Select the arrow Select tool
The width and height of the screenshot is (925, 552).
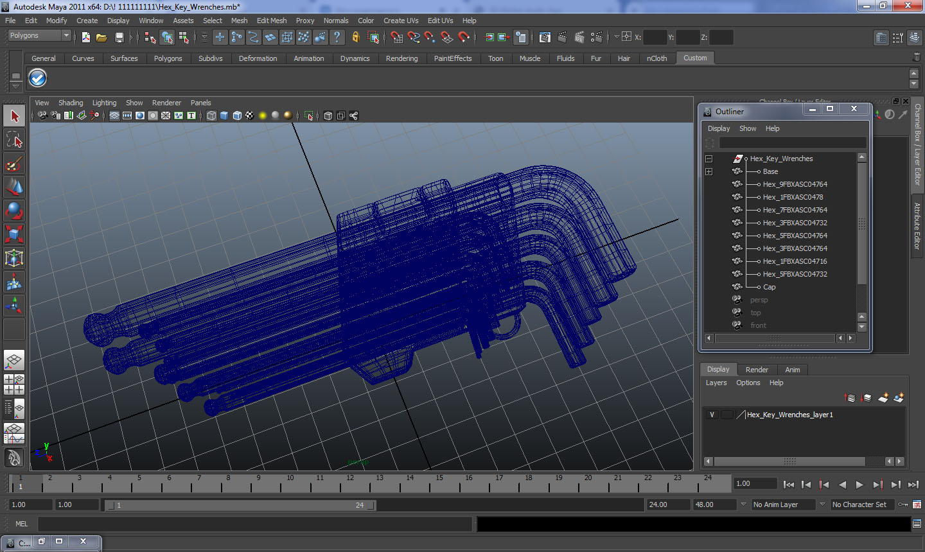pyautogui.click(x=14, y=116)
